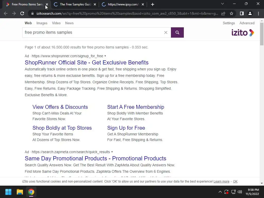Viewport: 264px width, 198px height.
Task: Open ShopRunner Official Site result
Action: (87, 62)
